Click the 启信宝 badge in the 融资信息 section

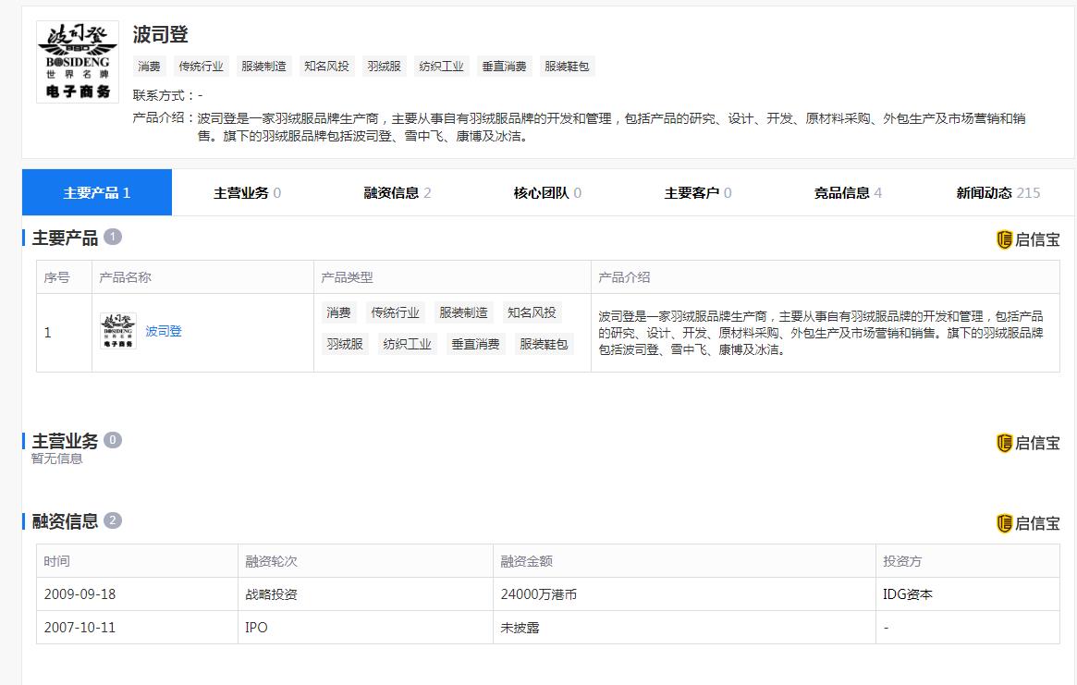click(1028, 522)
